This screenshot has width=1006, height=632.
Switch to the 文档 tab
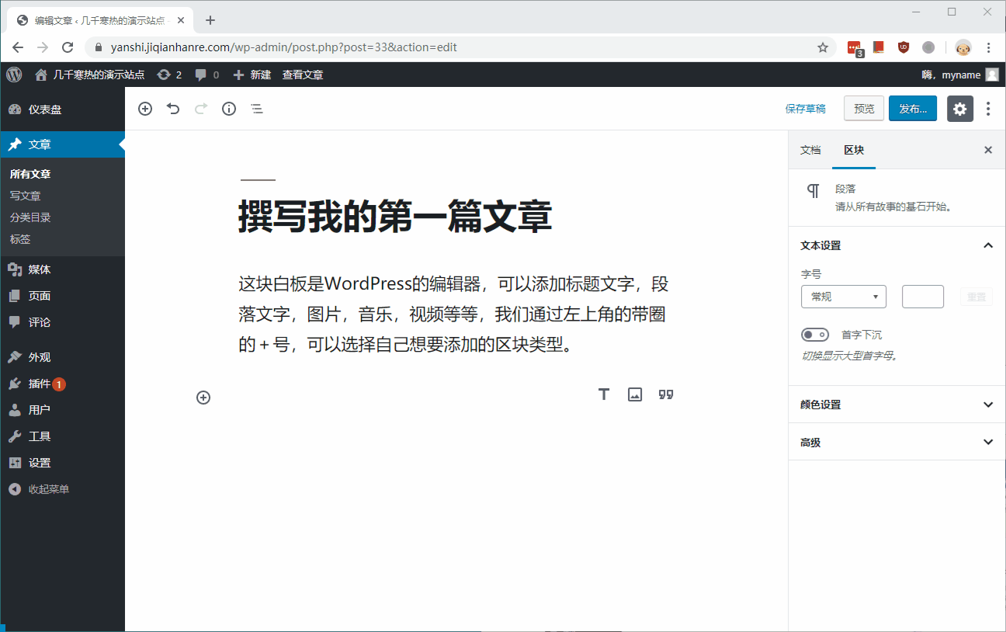810,150
